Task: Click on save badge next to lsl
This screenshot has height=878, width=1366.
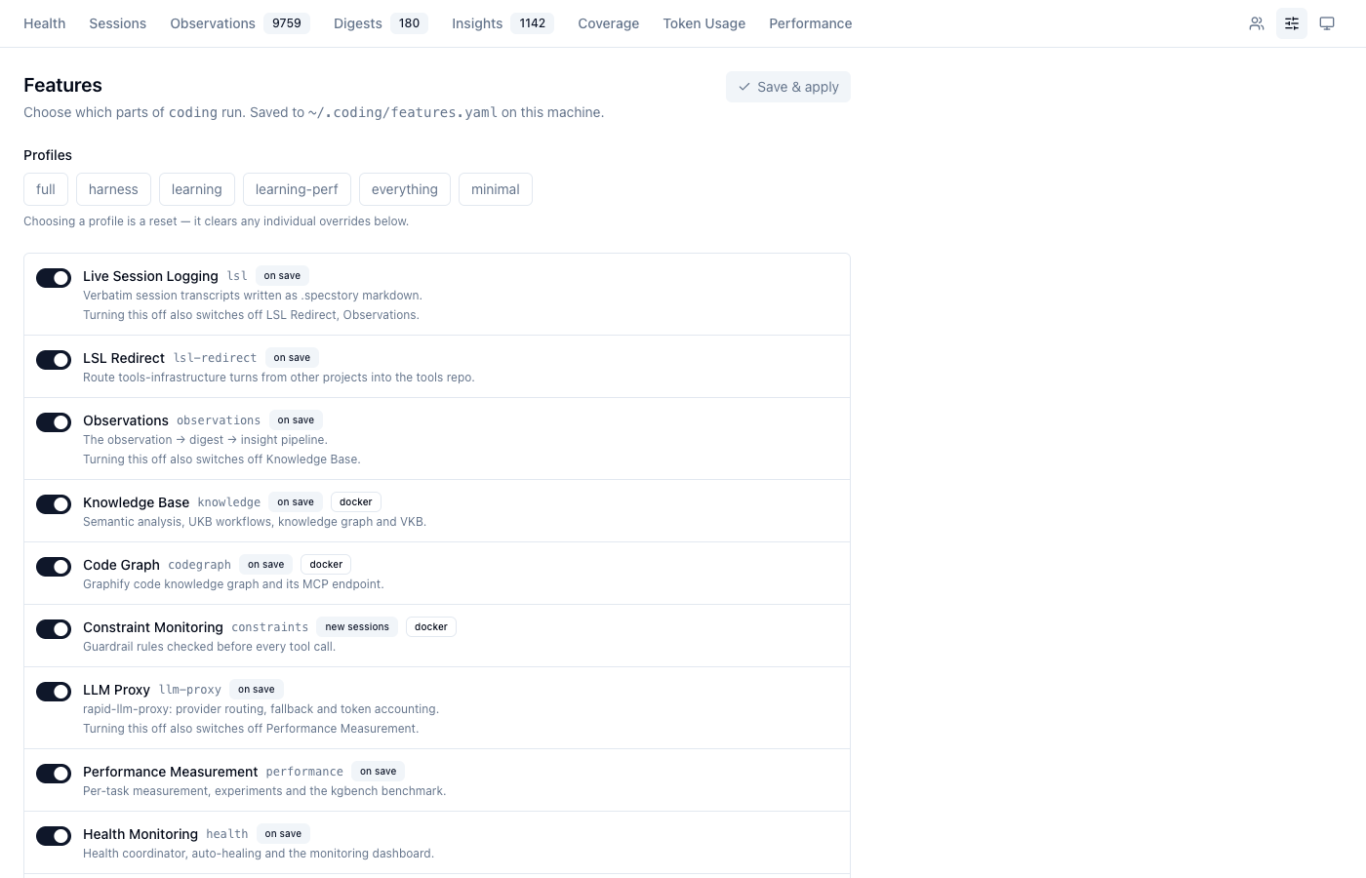Action: tap(282, 276)
